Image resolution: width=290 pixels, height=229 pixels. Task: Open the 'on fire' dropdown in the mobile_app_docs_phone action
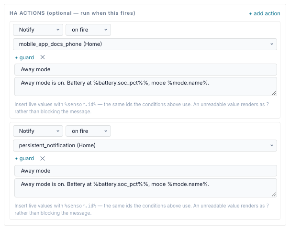click(x=88, y=30)
